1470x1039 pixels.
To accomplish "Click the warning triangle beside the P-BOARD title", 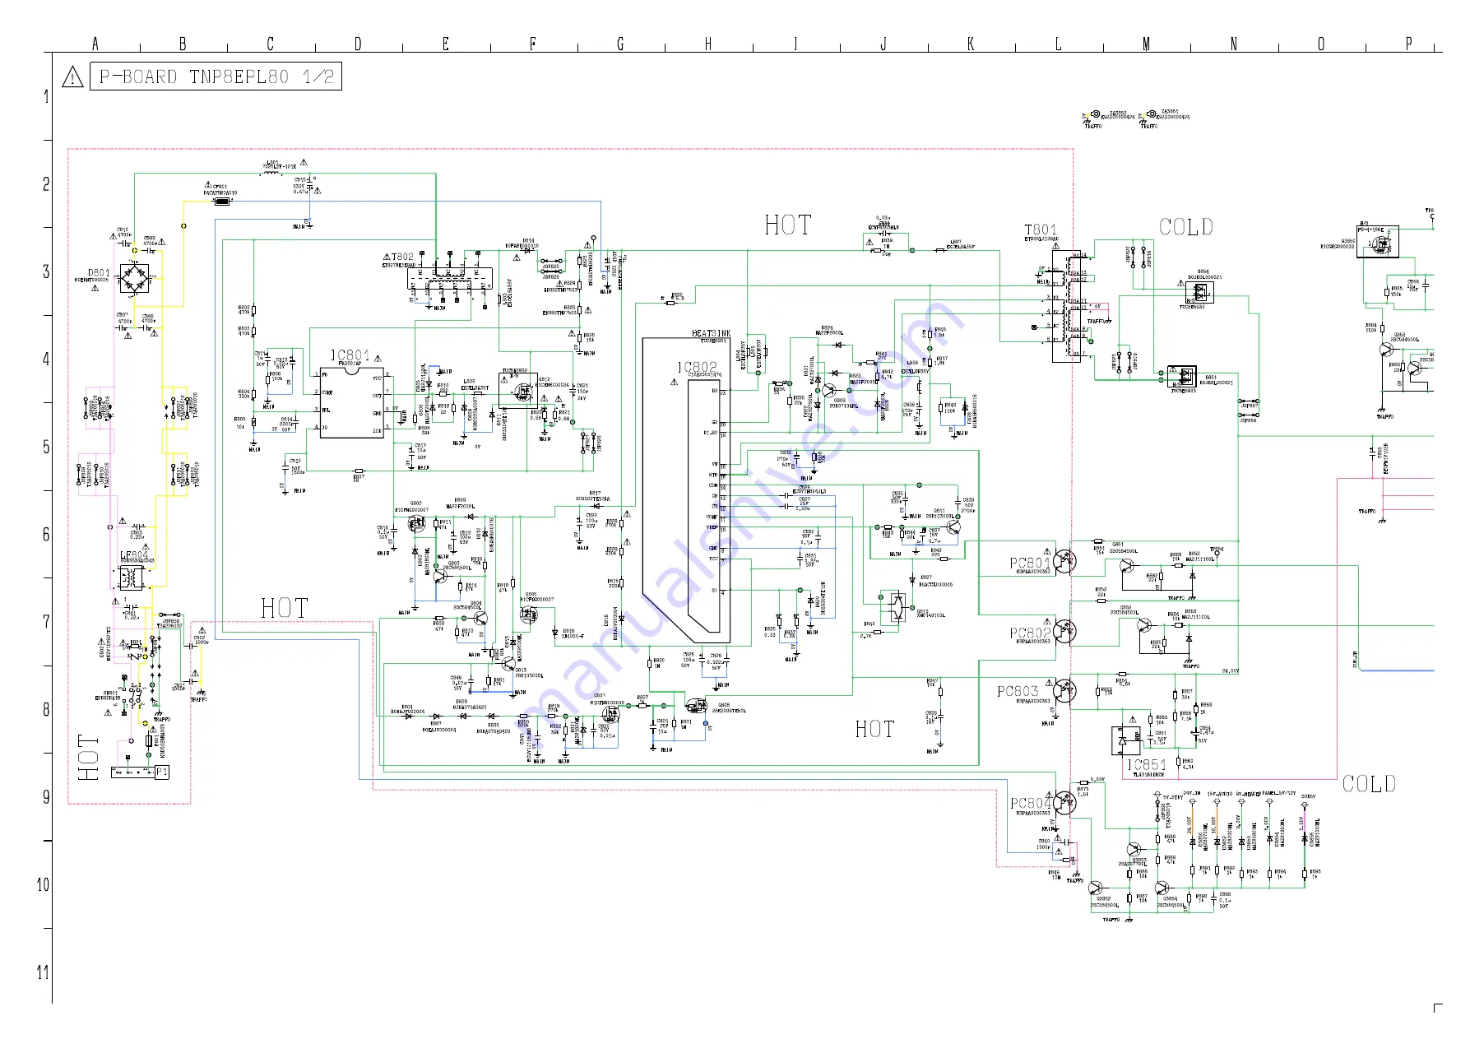I will point(72,77).
